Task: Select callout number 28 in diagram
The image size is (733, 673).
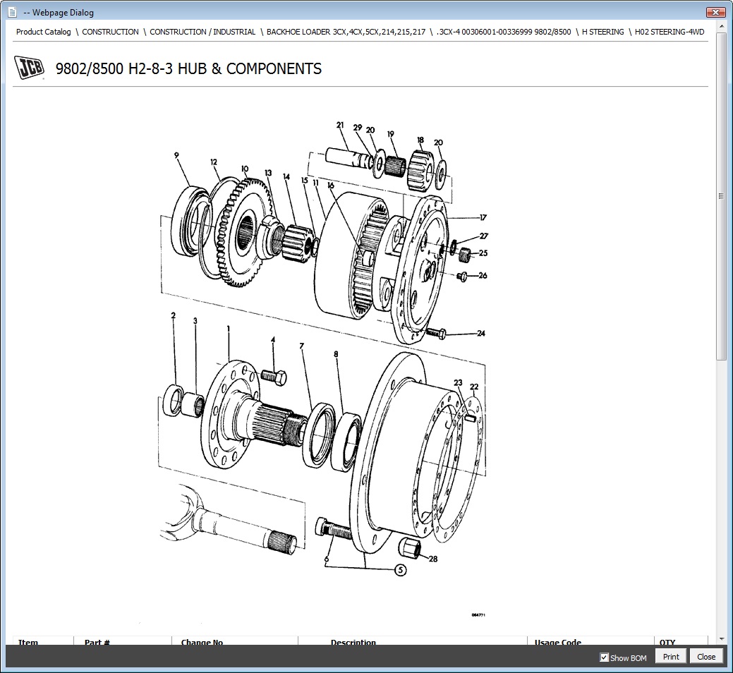Action: click(433, 559)
